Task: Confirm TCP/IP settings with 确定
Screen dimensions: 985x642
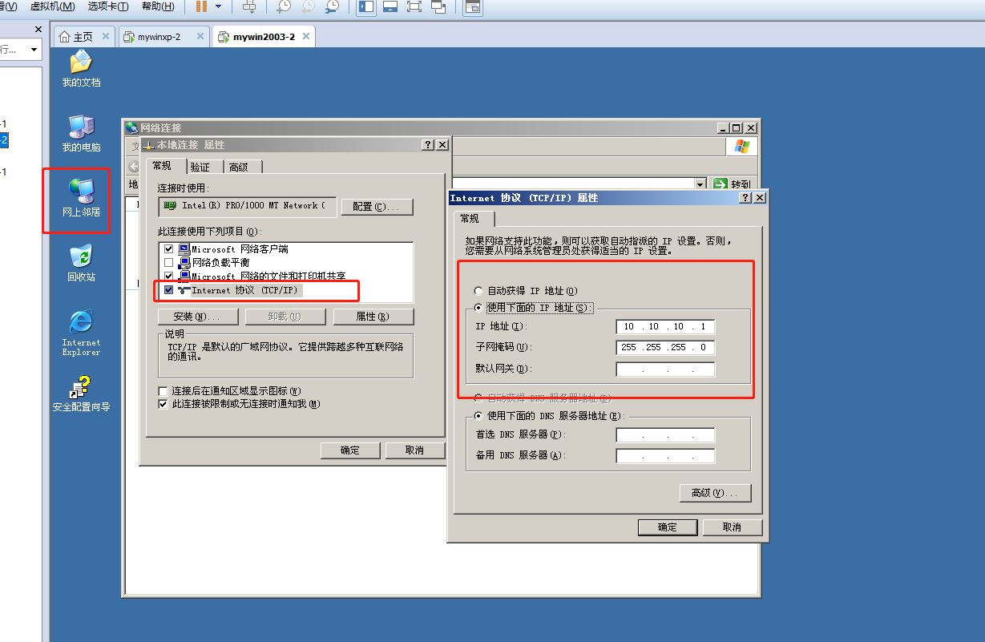Action: coord(668,527)
